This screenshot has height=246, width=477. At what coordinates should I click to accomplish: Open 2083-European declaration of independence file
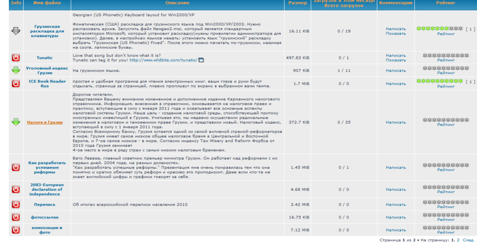pos(47,189)
